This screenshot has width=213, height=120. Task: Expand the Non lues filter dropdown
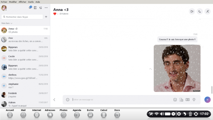(7, 23)
